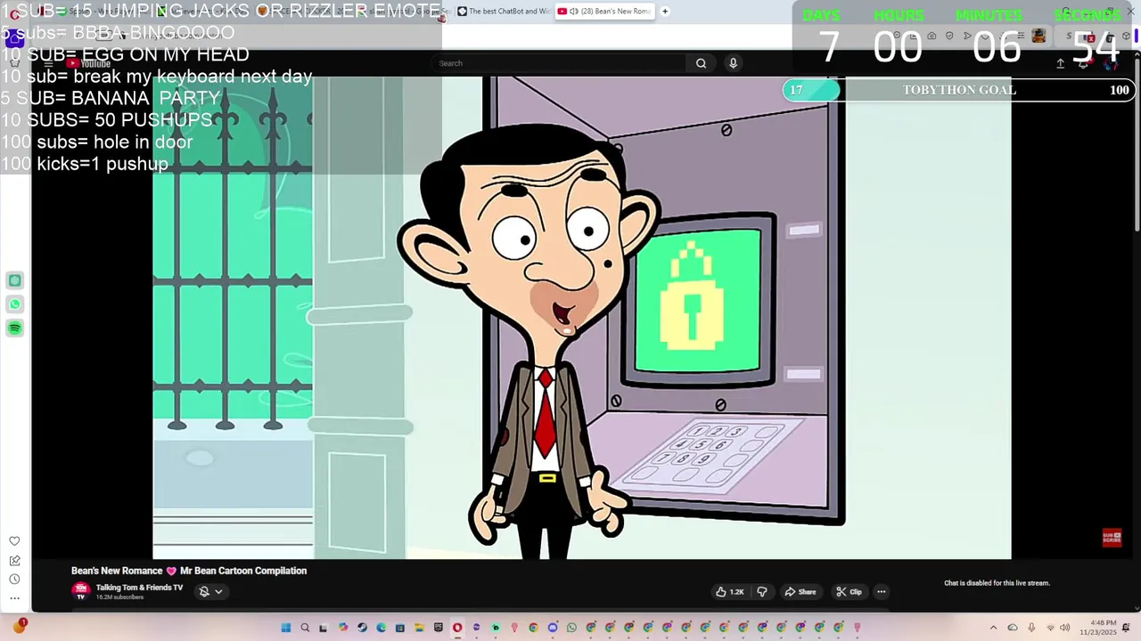
Task: Click the Bean's New Romance video title
Action: click(x=189, y=571)
